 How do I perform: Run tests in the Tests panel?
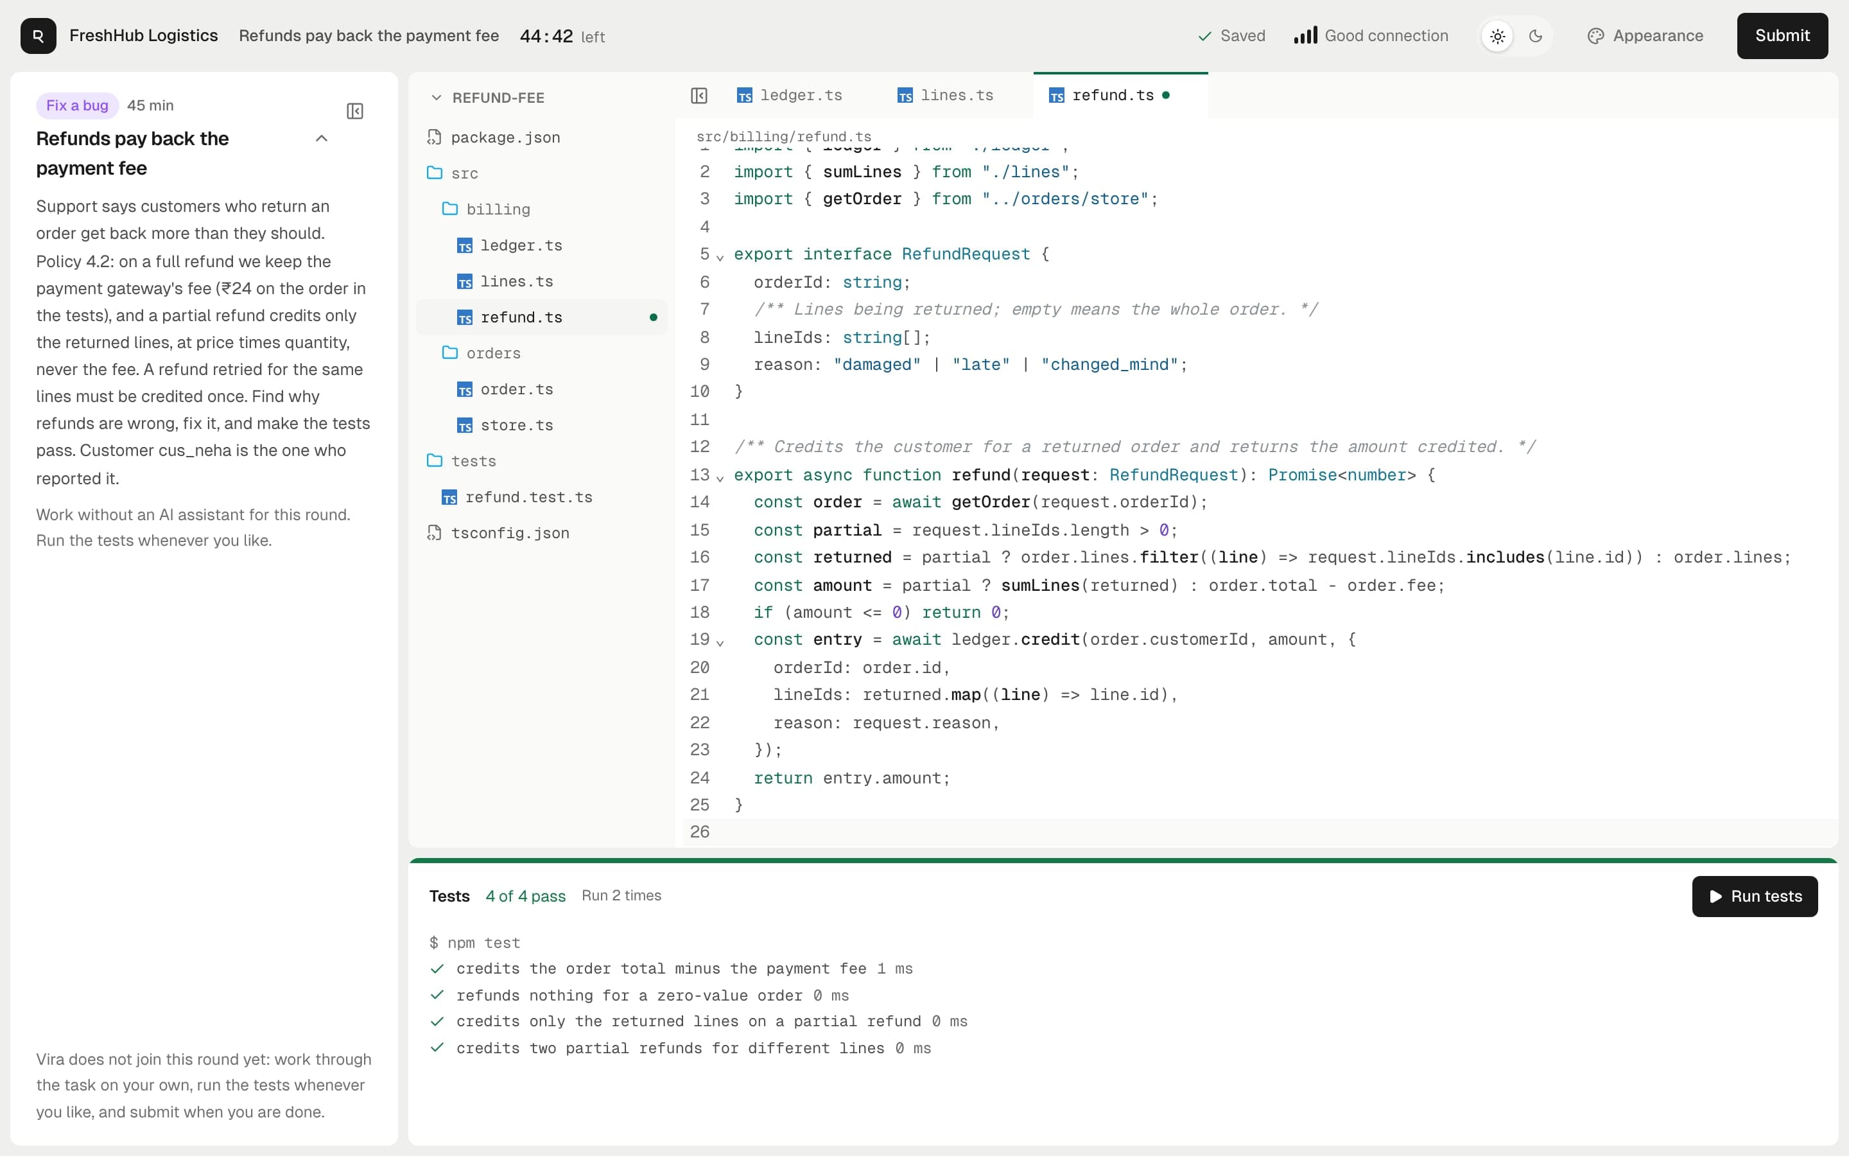click(1754, 896)
